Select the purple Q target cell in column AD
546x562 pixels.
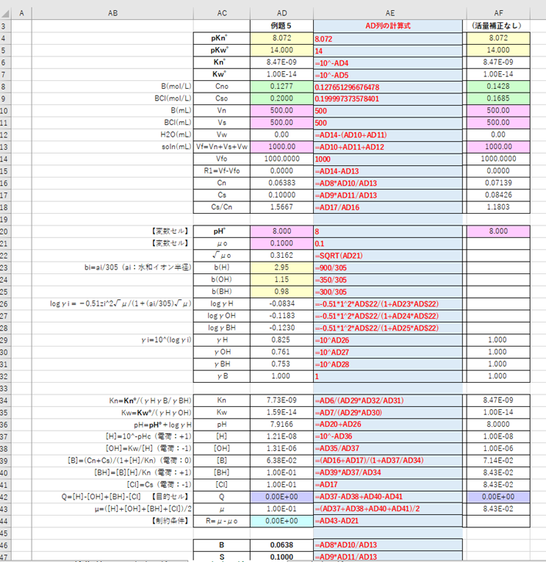tap(281, 497)
